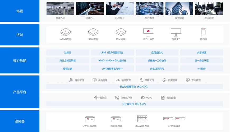Select the 场景 category tab

tap(20, 11)
